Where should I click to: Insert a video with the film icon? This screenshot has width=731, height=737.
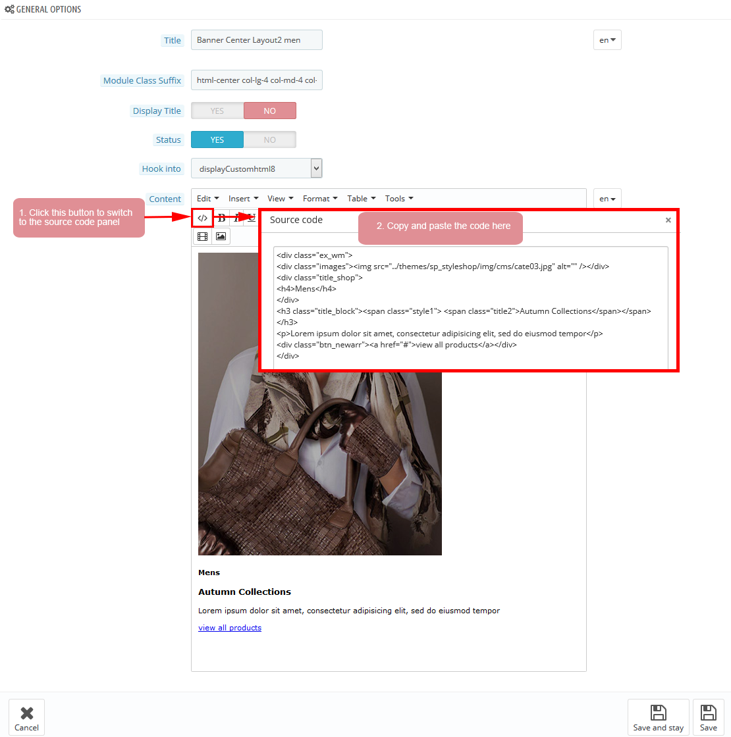pos(203,236)
